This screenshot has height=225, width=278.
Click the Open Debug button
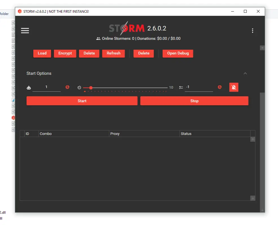(178, 53)
